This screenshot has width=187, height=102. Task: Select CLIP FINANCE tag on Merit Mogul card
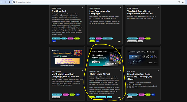(x=56, y=97)
